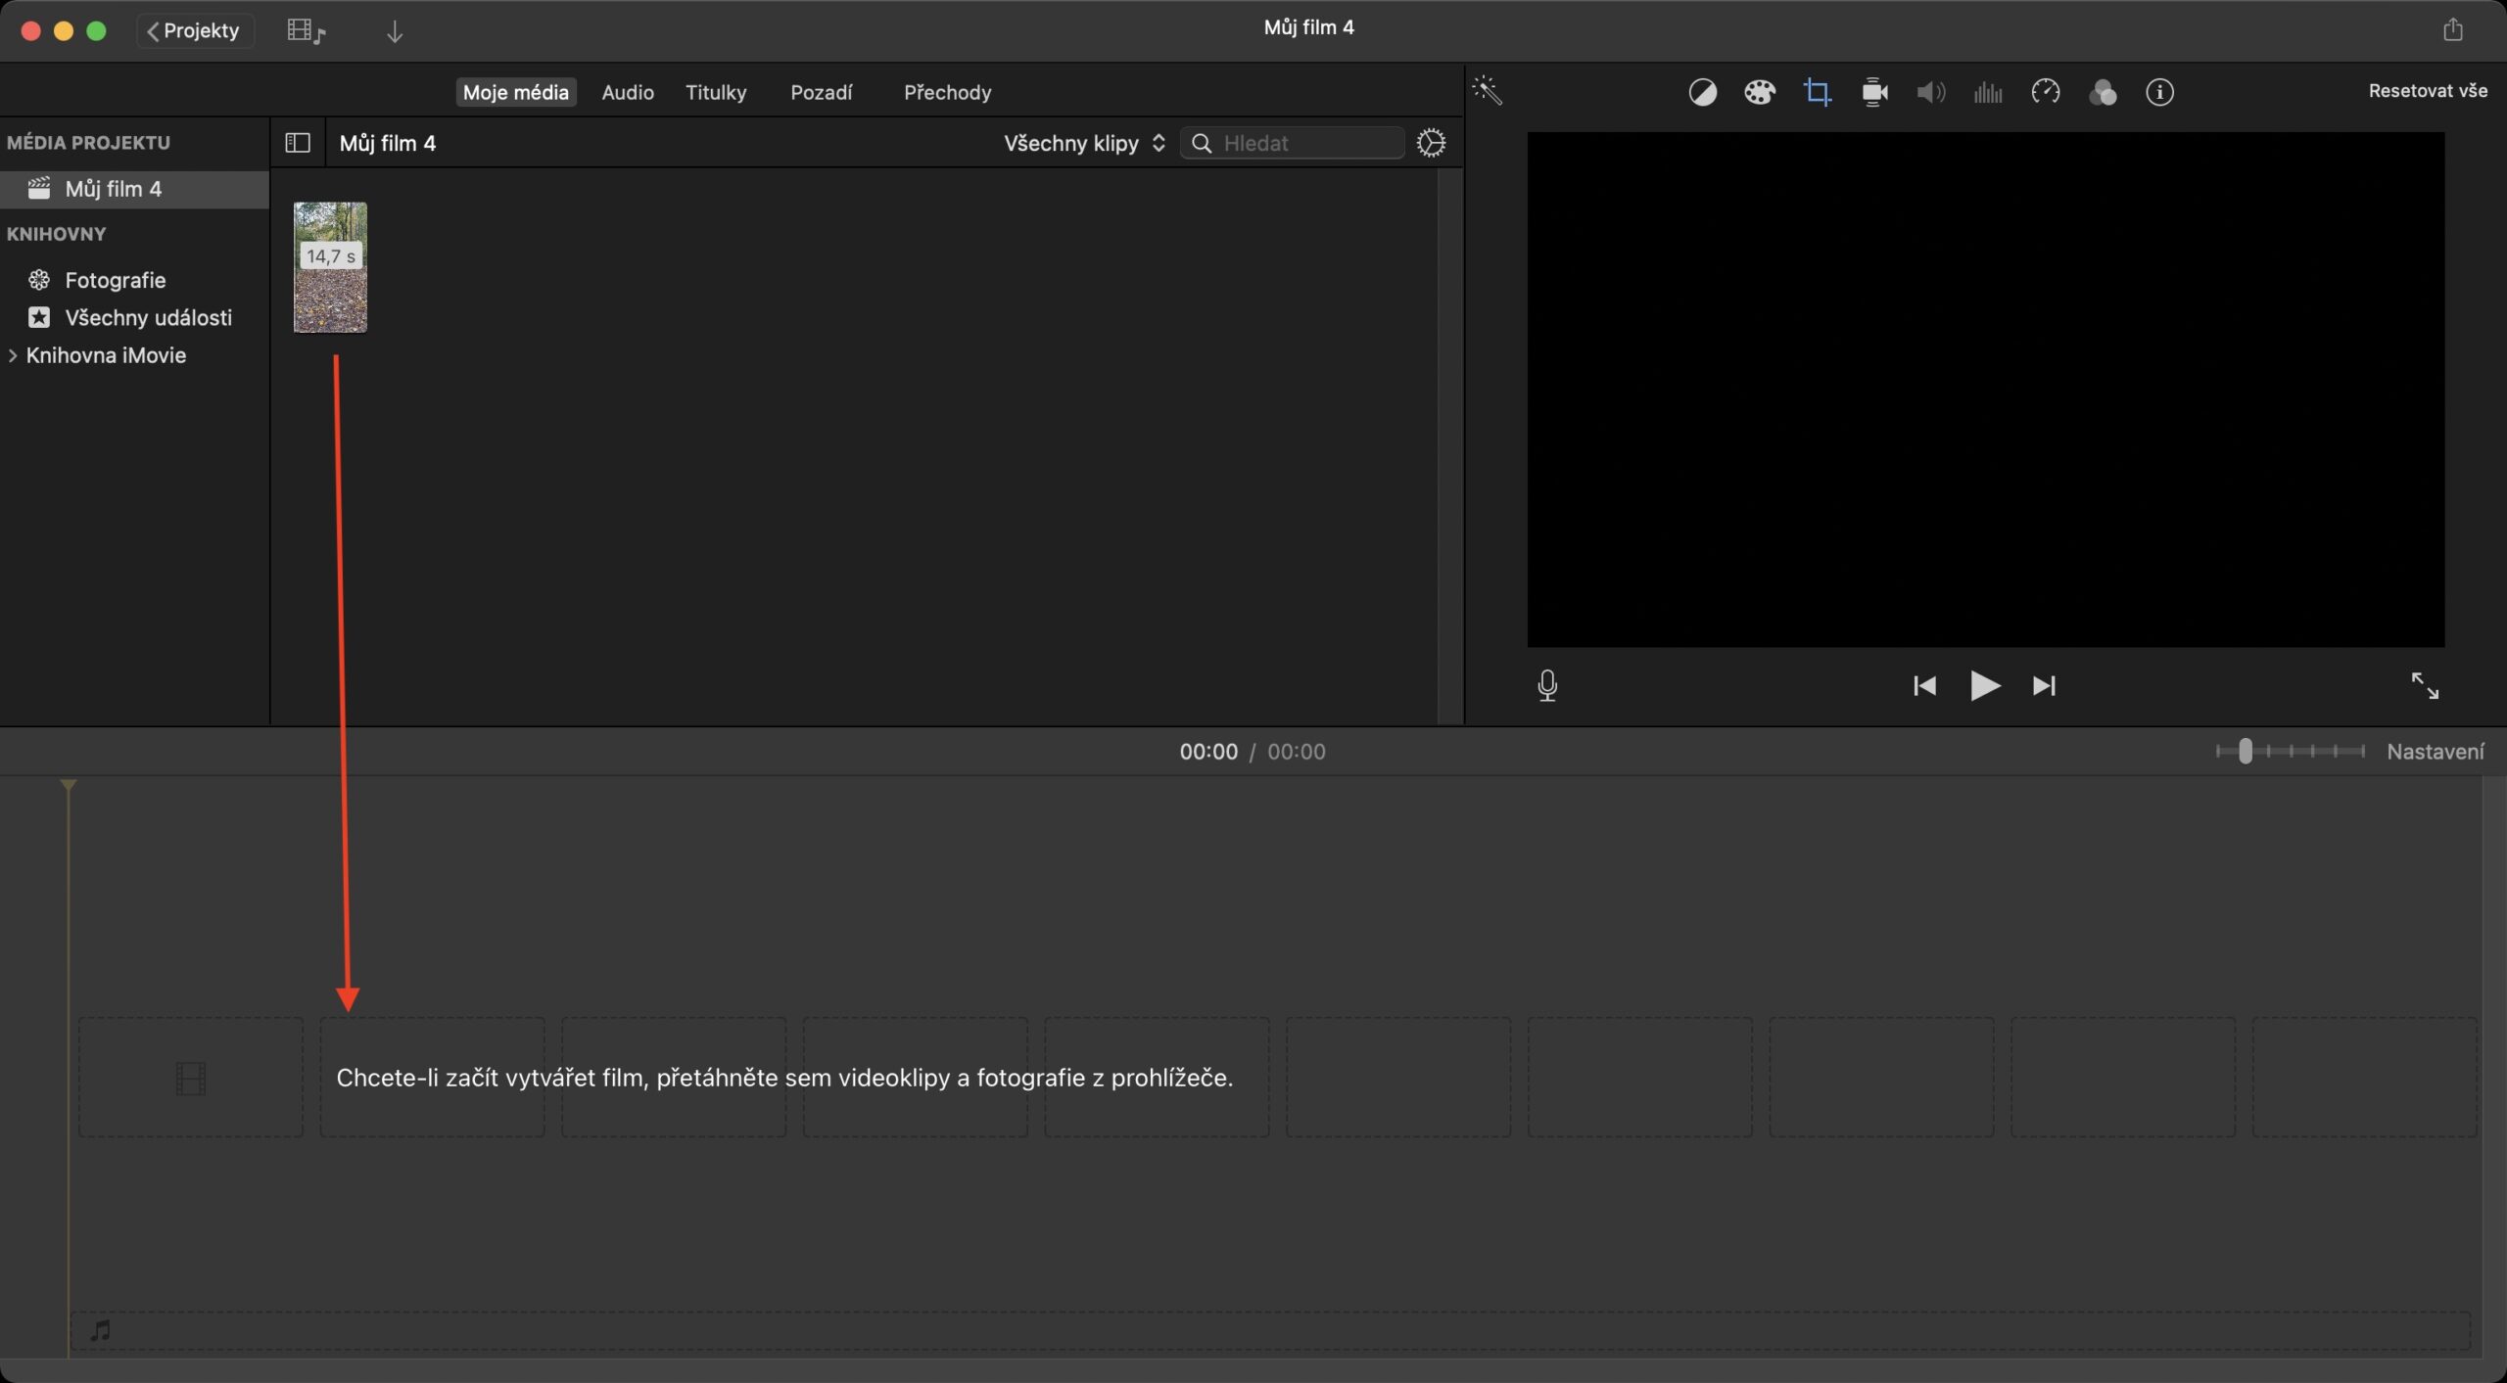Open the clip Information panel
This screenshot has height=1383, width=2507.
click(2159, 91)
